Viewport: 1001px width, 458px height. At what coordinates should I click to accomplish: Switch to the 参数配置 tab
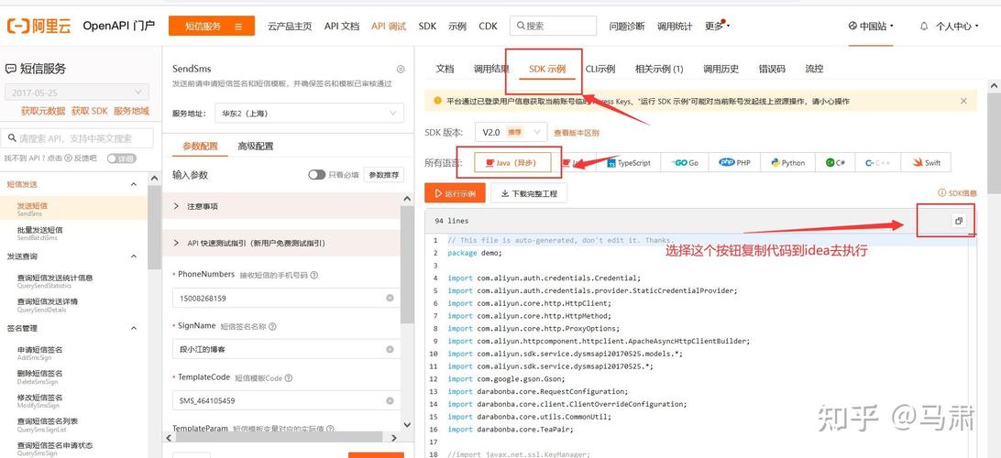click(200, 146)
